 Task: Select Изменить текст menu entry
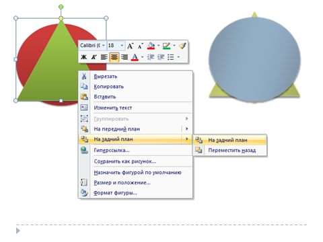click(x=135, y=108)
